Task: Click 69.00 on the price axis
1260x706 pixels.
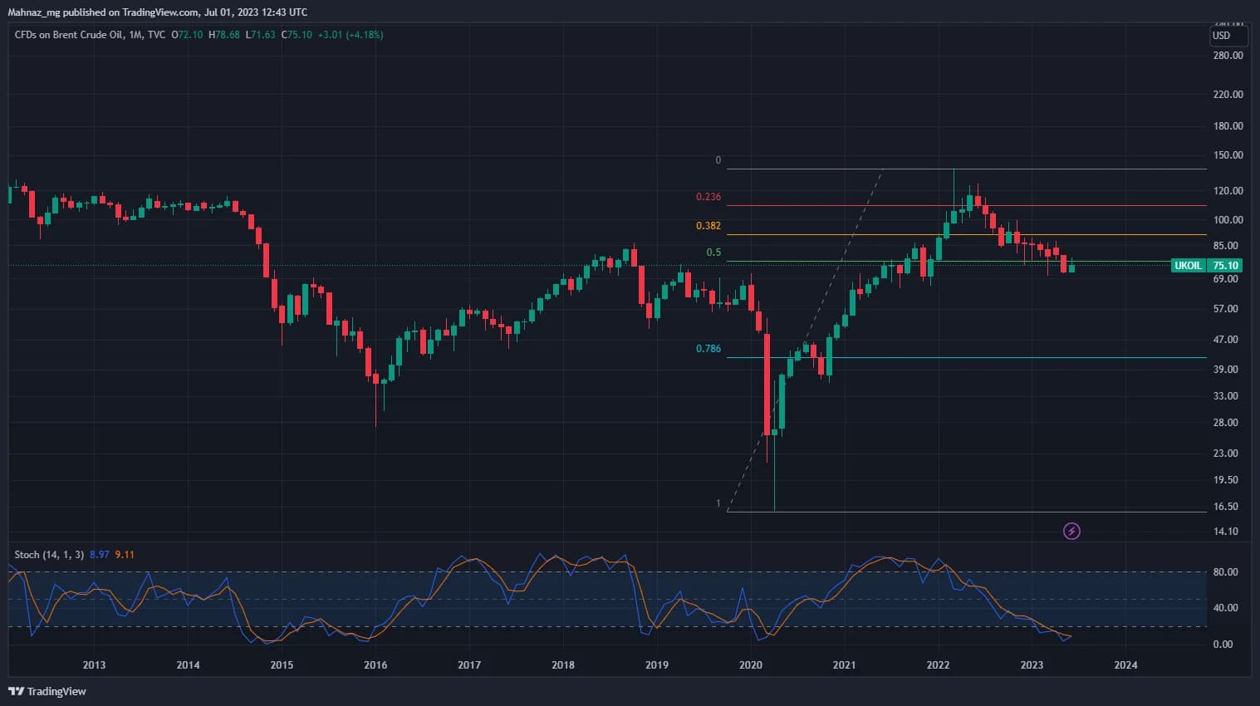Action: pyautogui.click(x=1225, y=279)
